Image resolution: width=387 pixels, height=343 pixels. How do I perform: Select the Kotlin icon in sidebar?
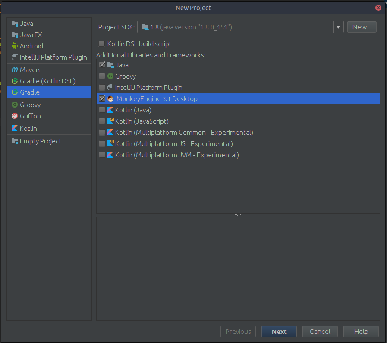coord(15,128)
